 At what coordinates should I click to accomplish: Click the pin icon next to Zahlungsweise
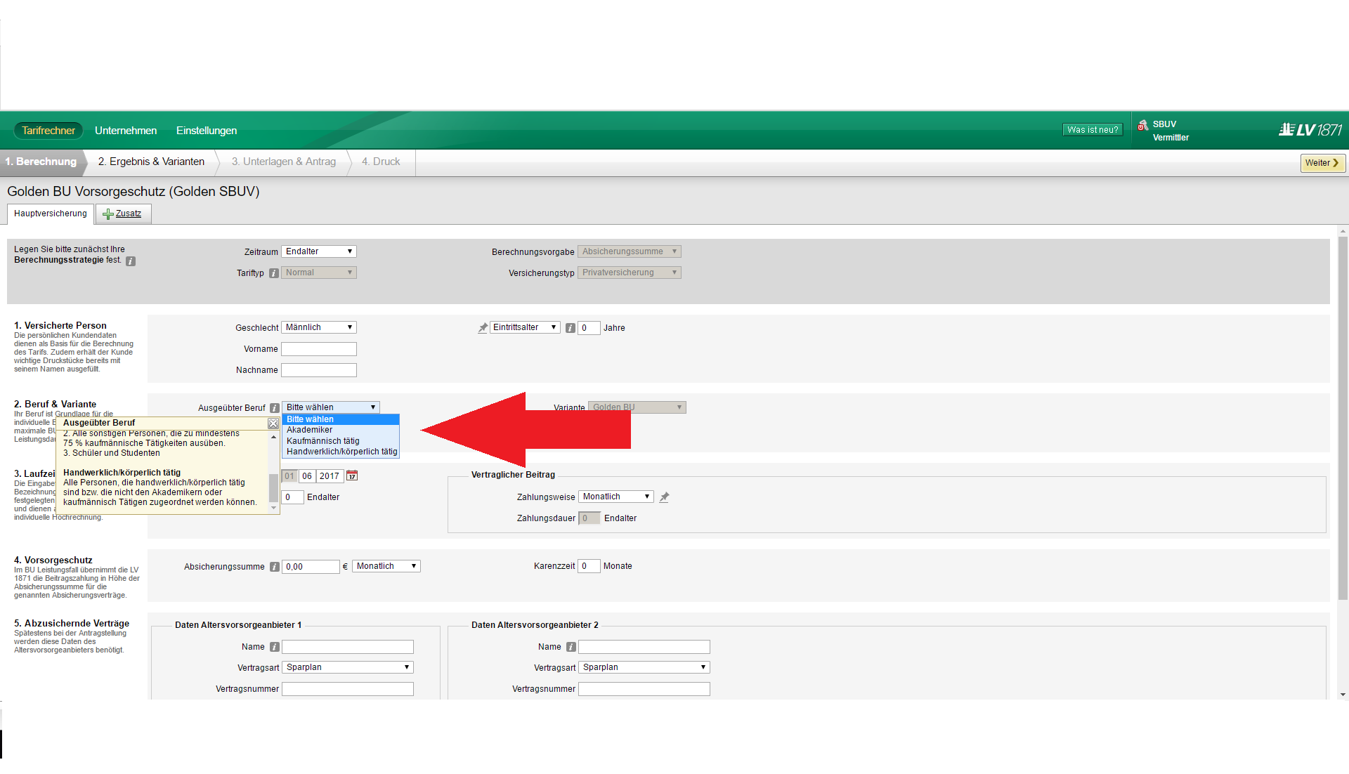[x=664, y=497]
